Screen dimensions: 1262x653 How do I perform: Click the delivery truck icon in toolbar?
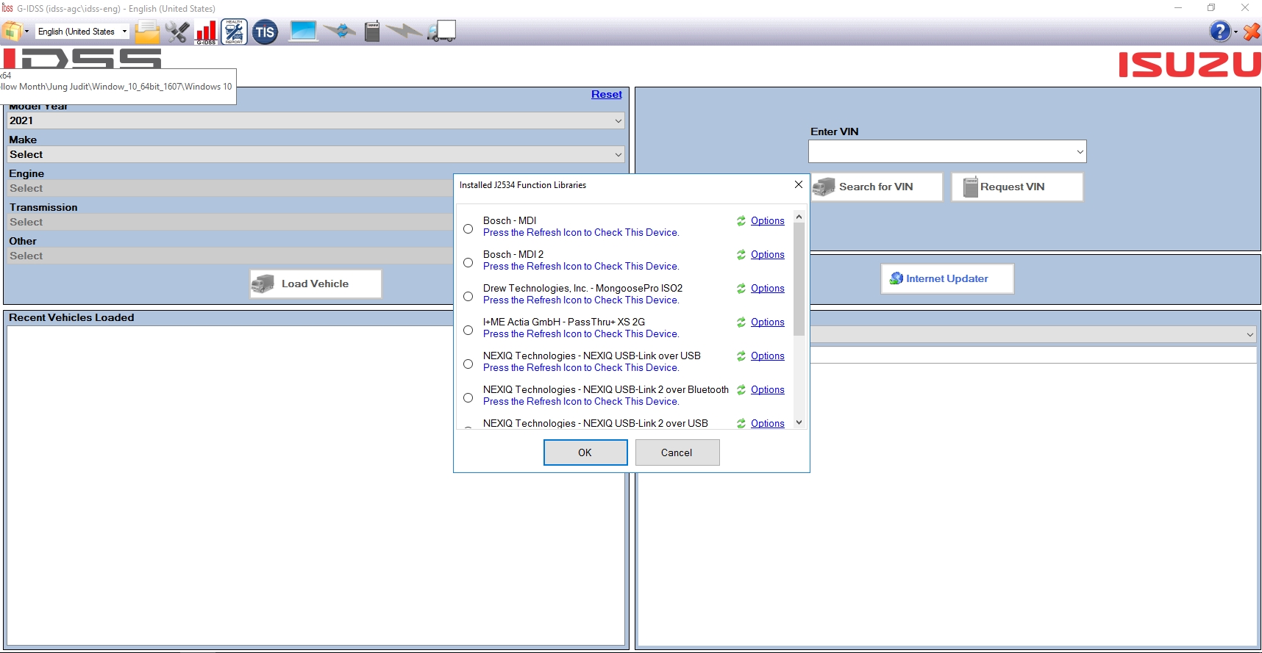[x=442, y=31]
